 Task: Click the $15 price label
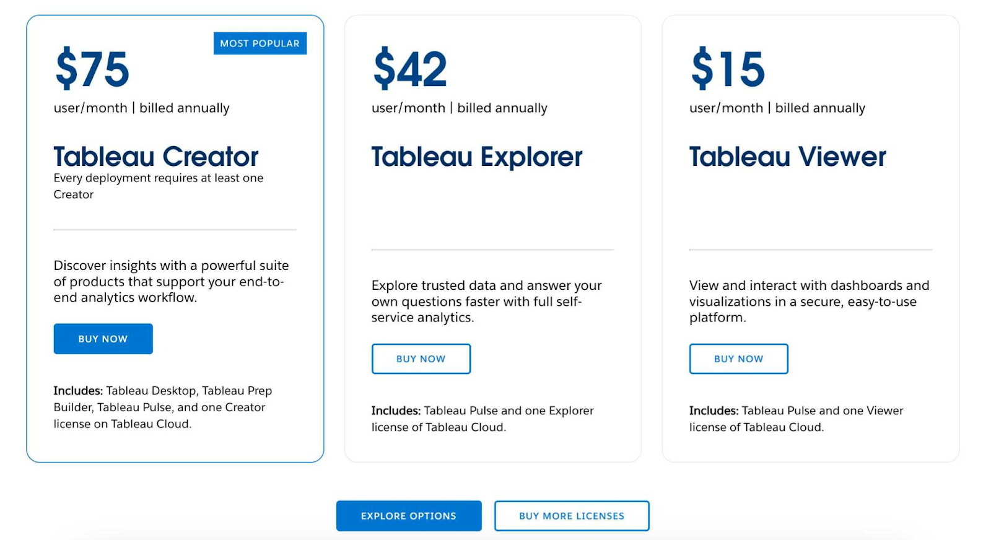[727, 68]
